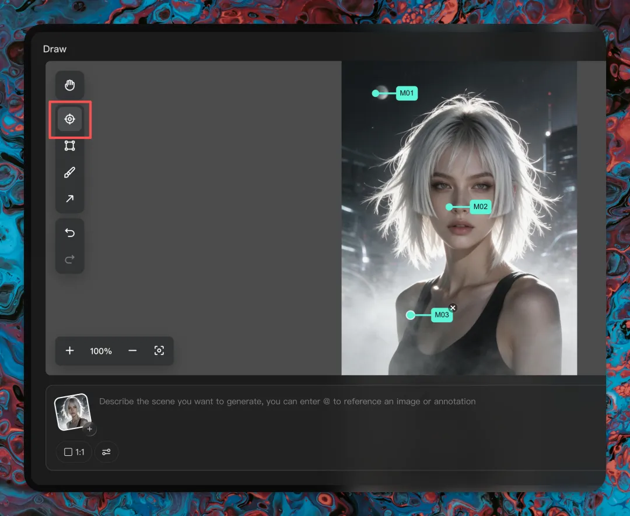Image resolution: width=630 pixels, height=516 pixels.
Task: Select the target marker tool
Action: point(69,119)
